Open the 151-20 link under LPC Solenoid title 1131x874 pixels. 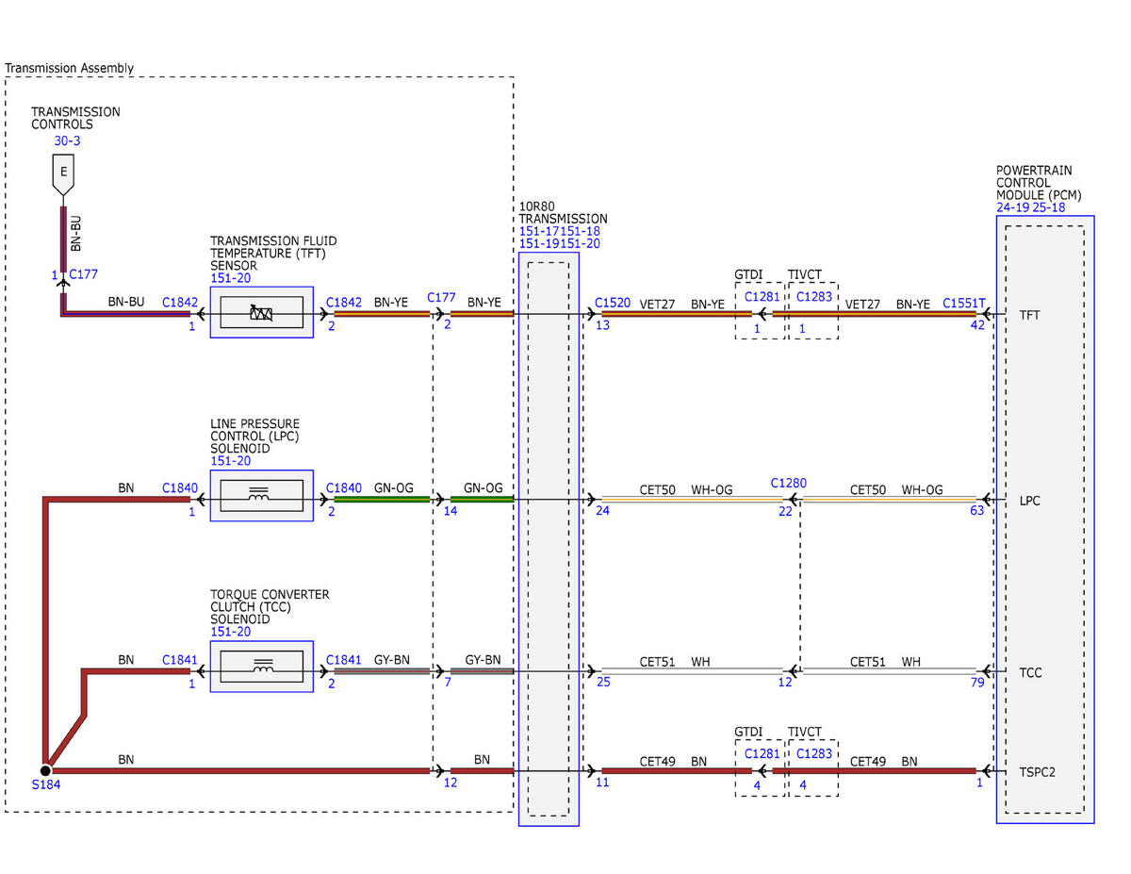(x=230, y=461)
